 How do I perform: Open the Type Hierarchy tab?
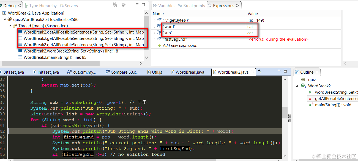40,5
